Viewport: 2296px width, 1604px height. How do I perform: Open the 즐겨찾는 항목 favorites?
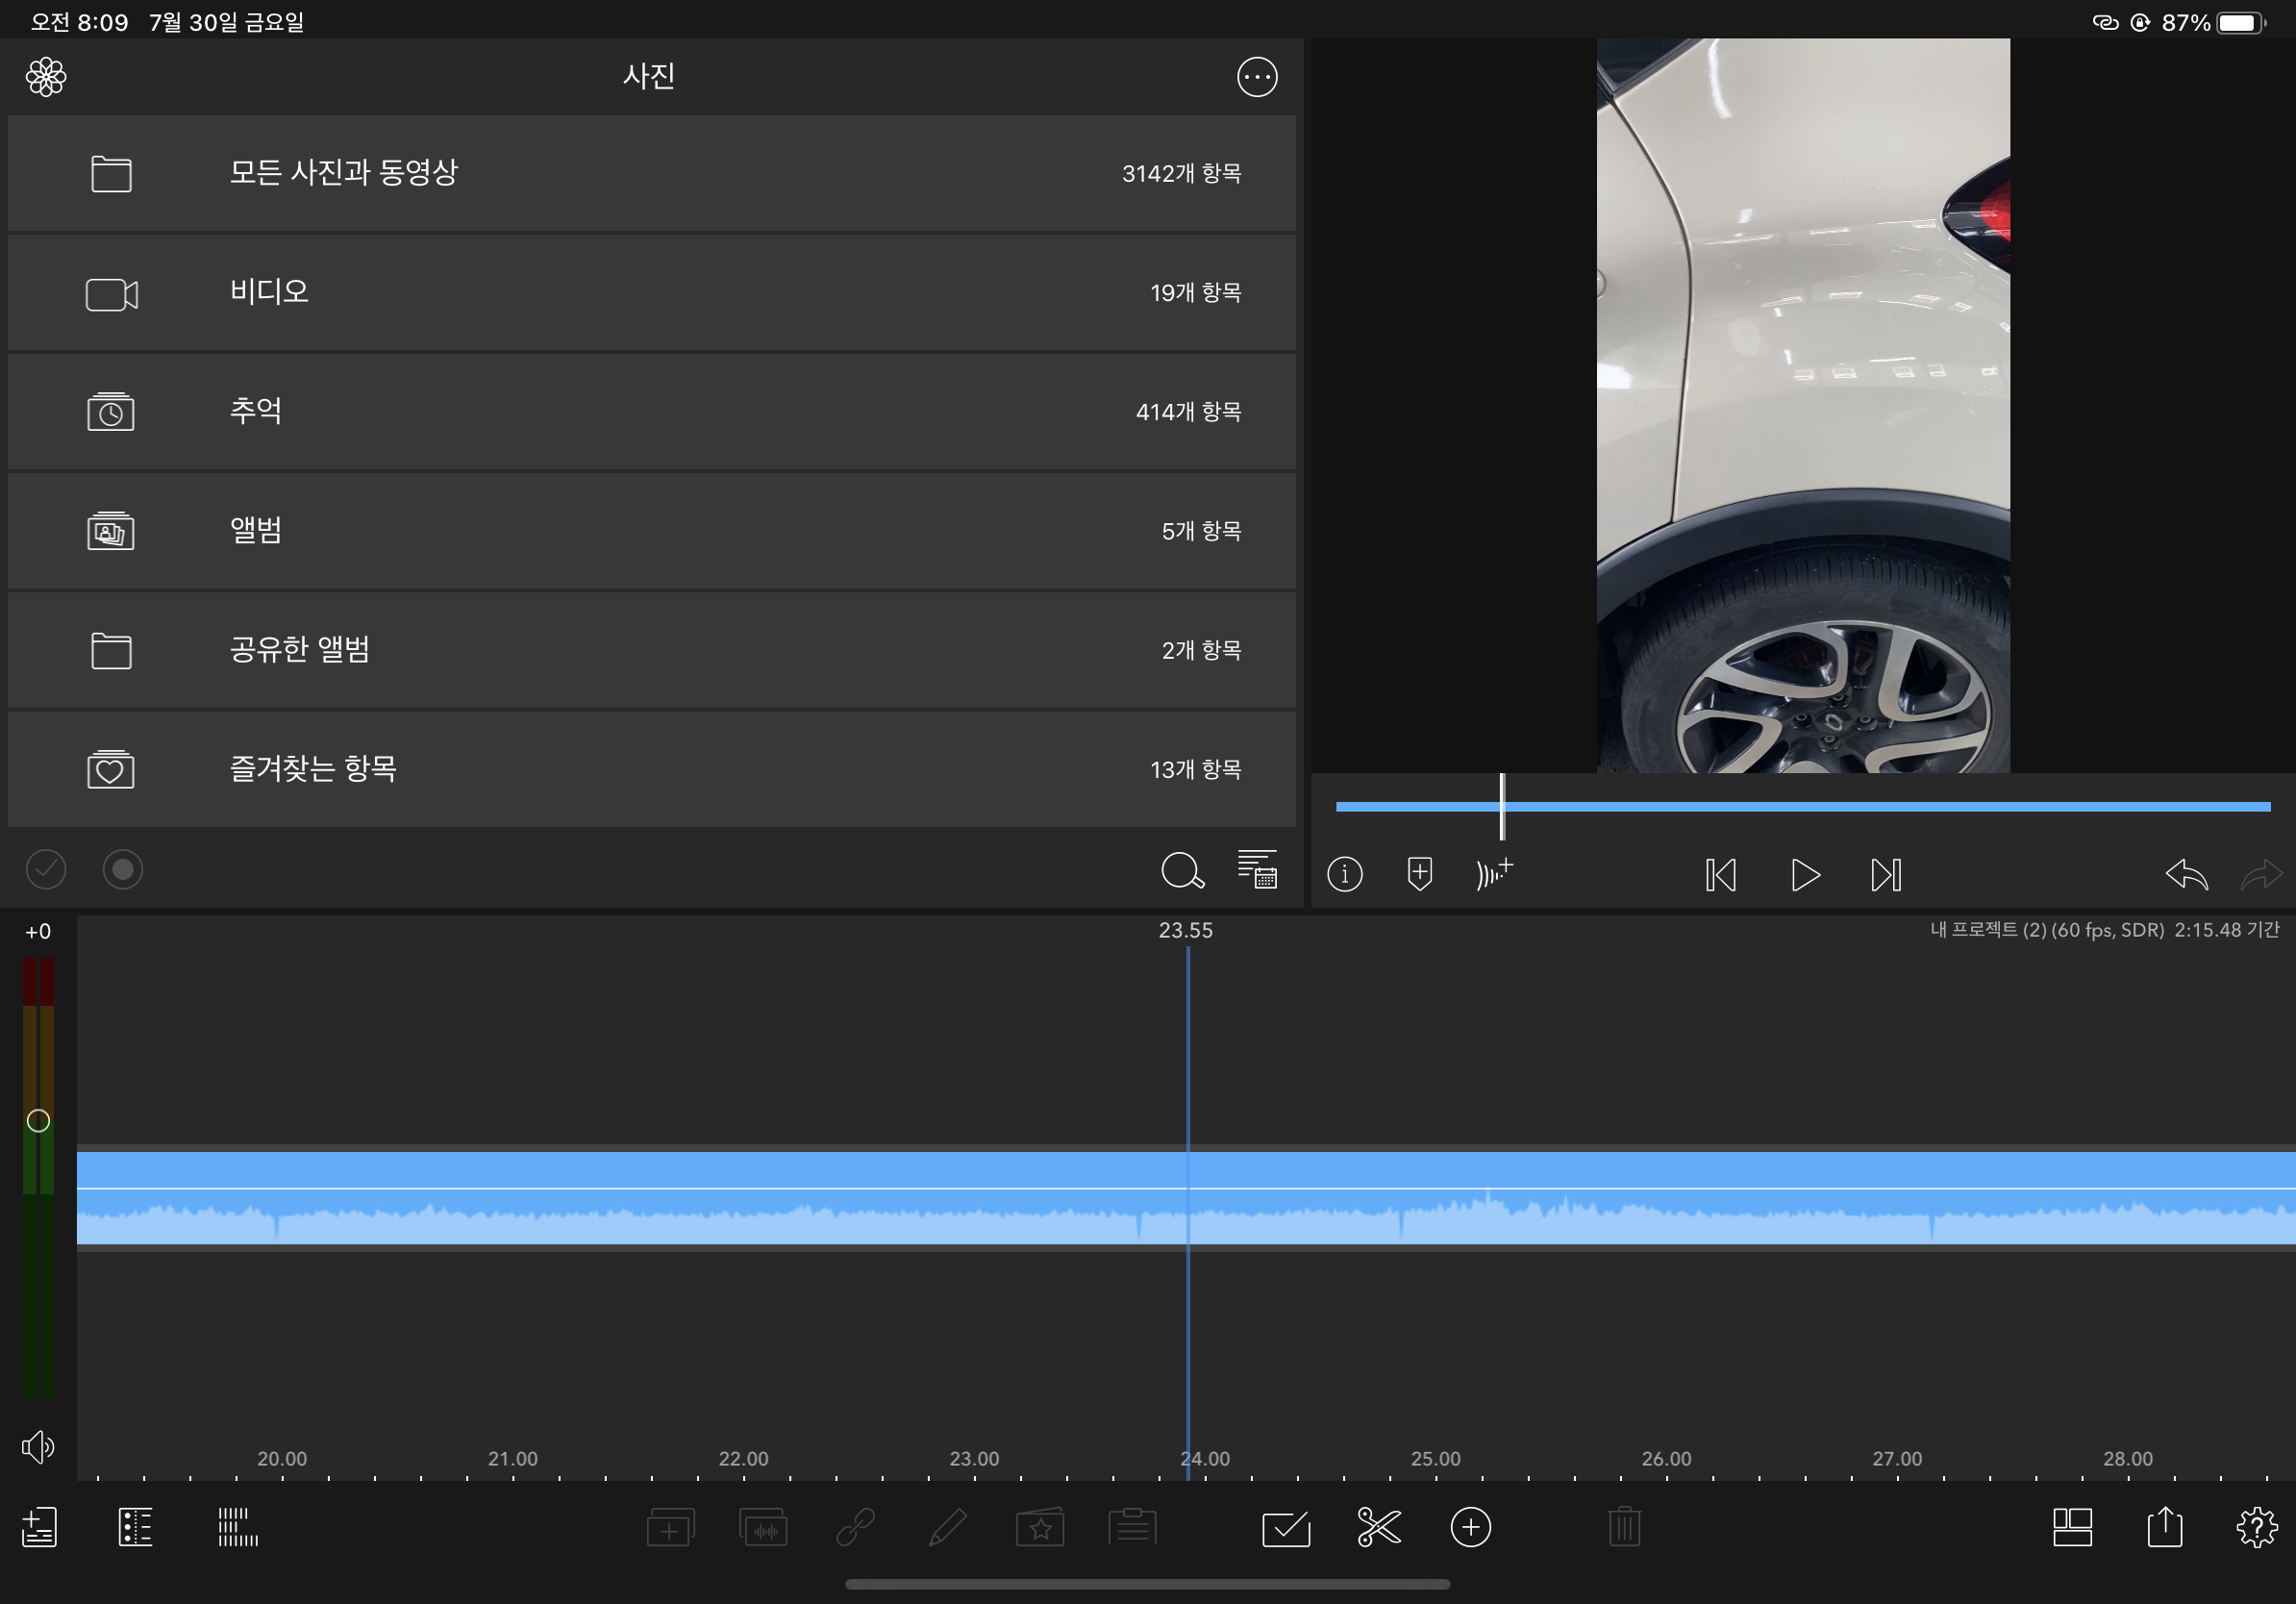tap(651, 769)
